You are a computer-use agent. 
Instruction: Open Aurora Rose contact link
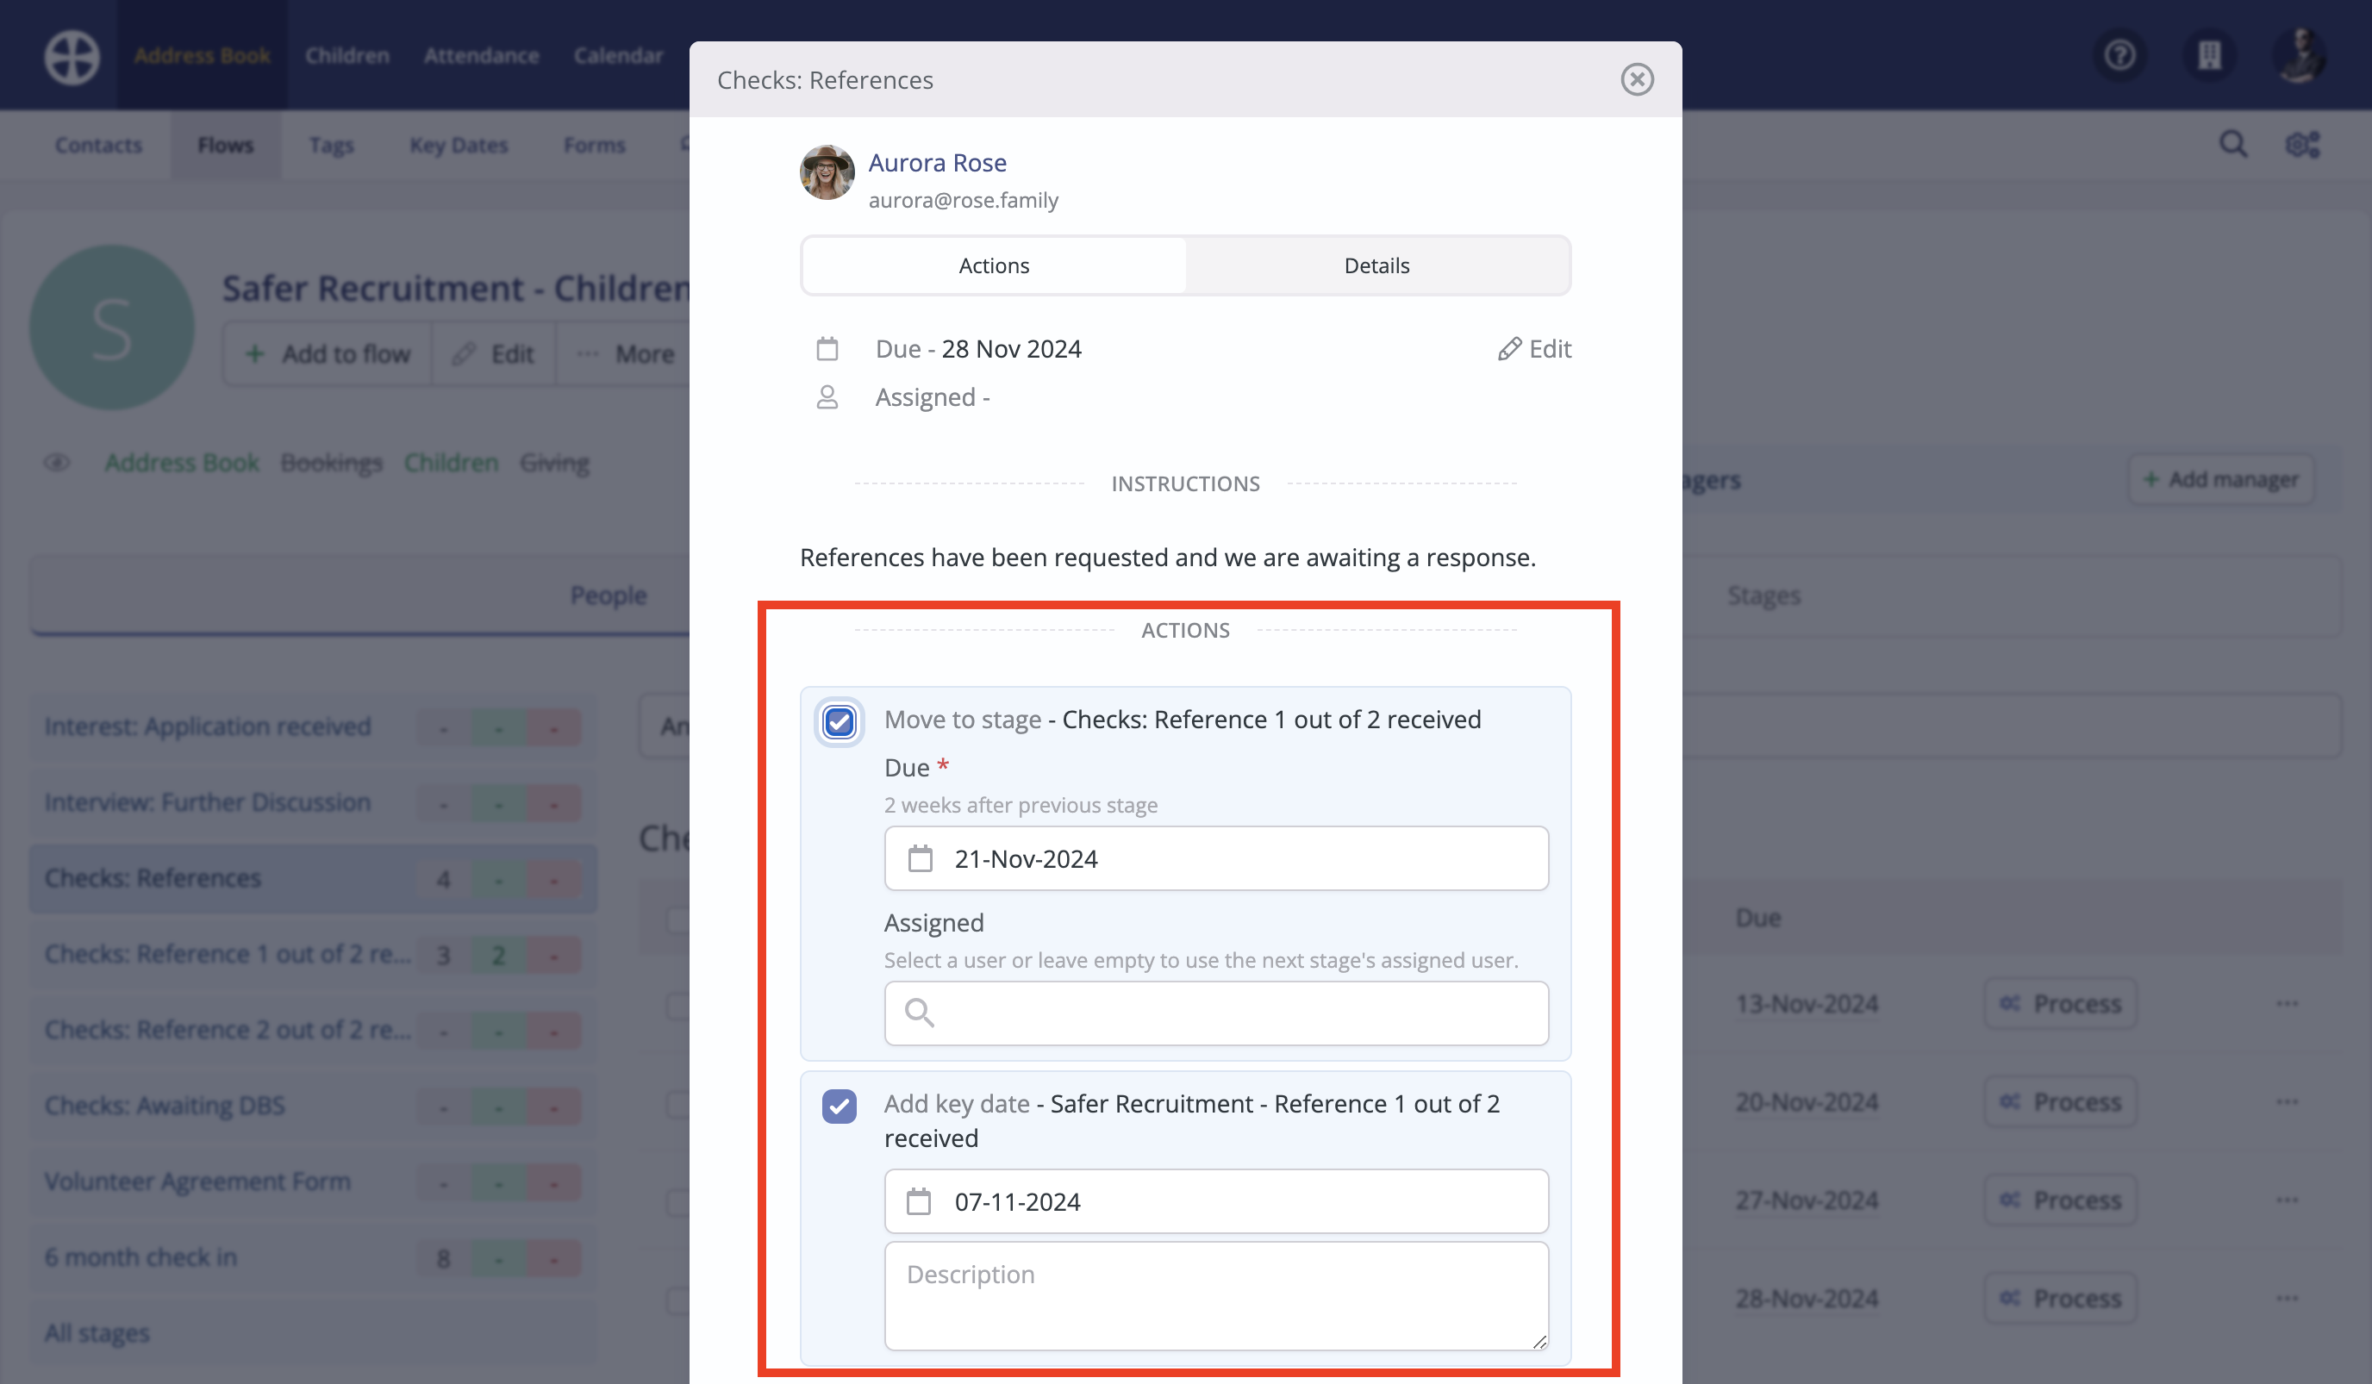point(937,163)
